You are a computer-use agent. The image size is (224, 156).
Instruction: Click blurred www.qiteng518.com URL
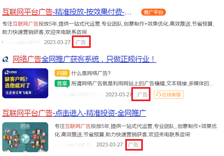(x=78, y=95)
